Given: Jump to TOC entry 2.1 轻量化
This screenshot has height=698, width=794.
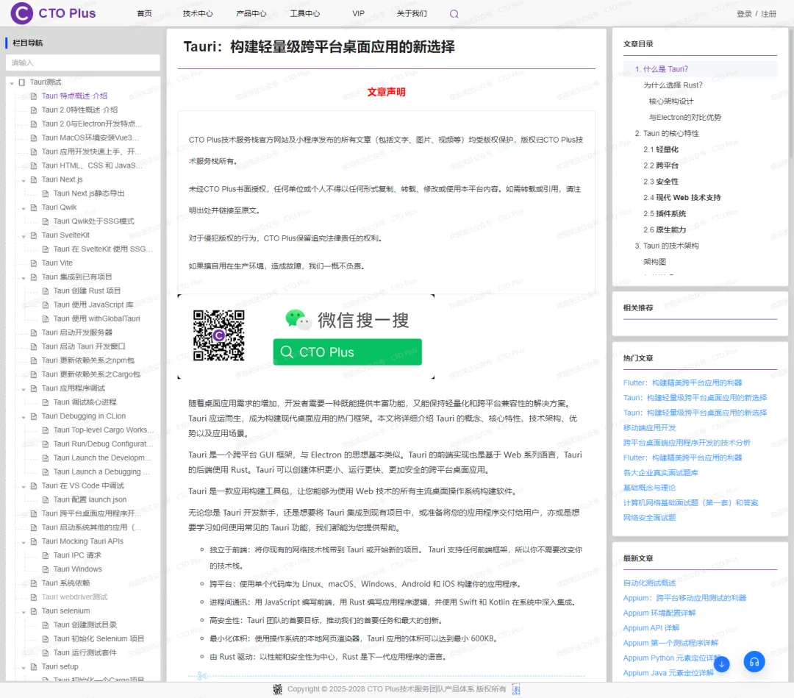Looking at the screenshot, I should click(661, 149).
